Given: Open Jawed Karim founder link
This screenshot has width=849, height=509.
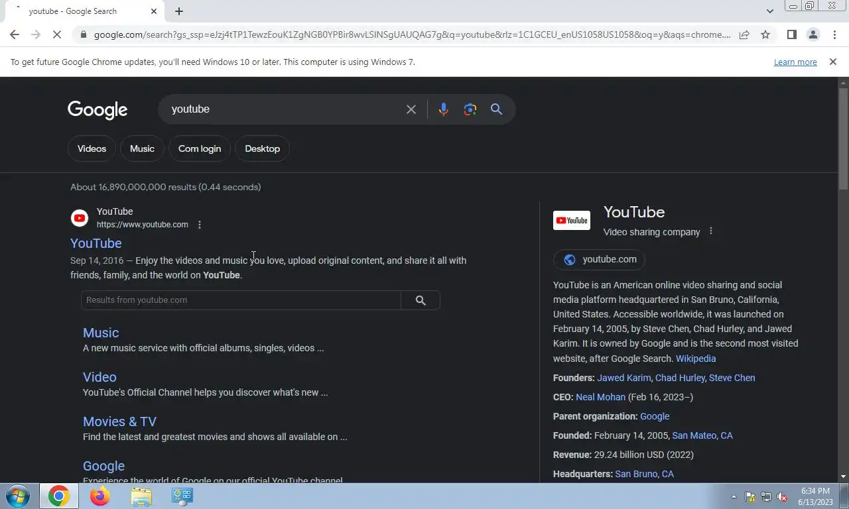Looking at the screenshot, I should pos(624,378).
